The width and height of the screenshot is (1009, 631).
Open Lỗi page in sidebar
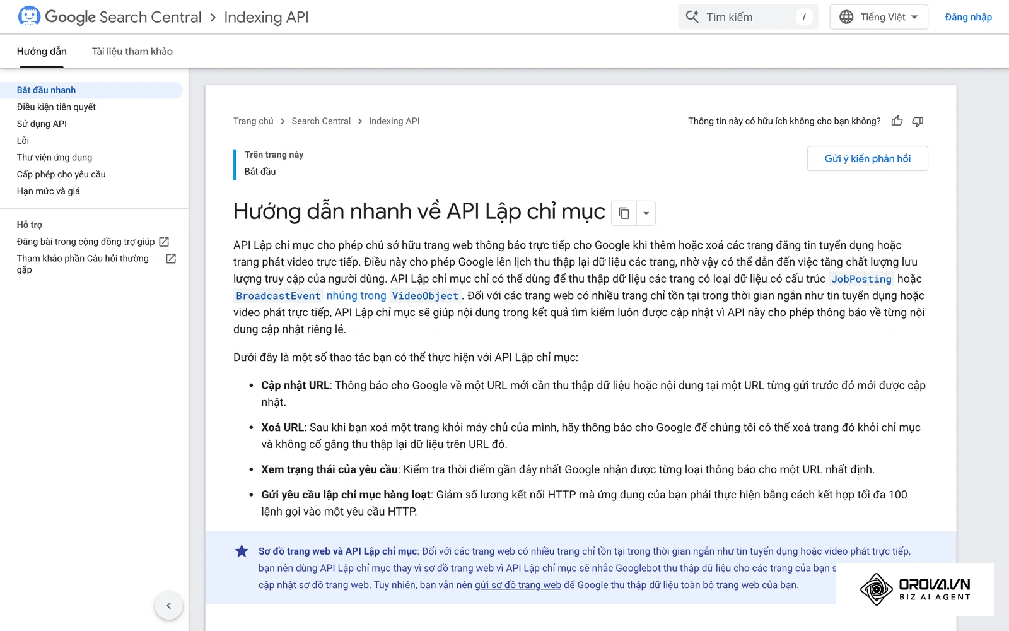(23, 141)
